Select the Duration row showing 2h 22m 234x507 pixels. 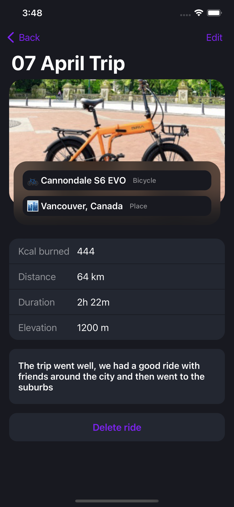117,302
